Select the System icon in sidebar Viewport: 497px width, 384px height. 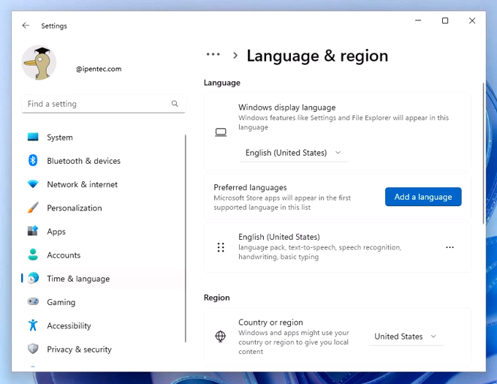[33, 137]
